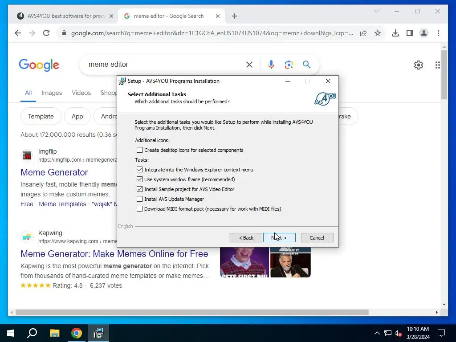Open the Google apps grid

438,65
